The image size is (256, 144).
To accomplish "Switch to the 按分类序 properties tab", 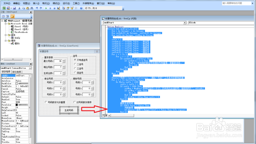I will tap(17, 72).
